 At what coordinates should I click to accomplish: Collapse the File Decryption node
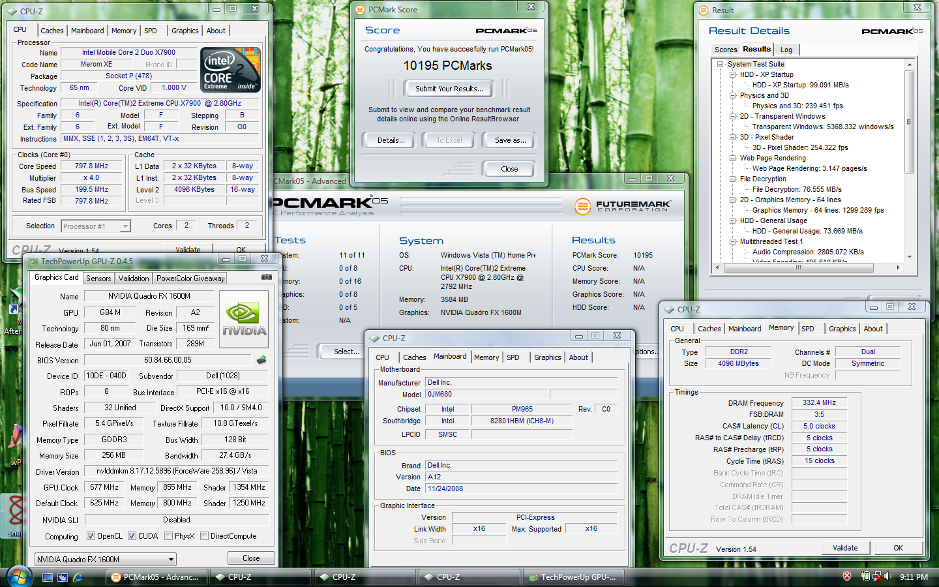click(733, 179)
